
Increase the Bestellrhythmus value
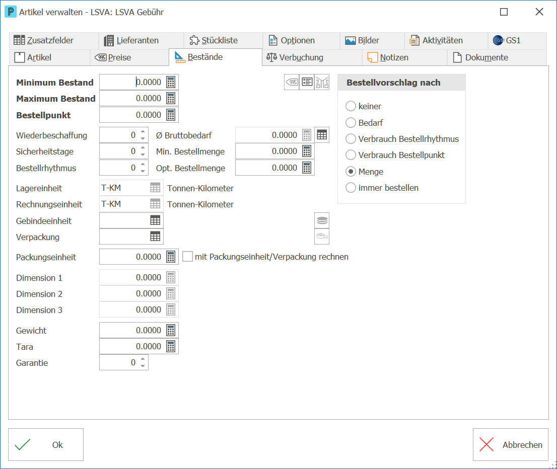pyautogui.click(x=143, y=165)
